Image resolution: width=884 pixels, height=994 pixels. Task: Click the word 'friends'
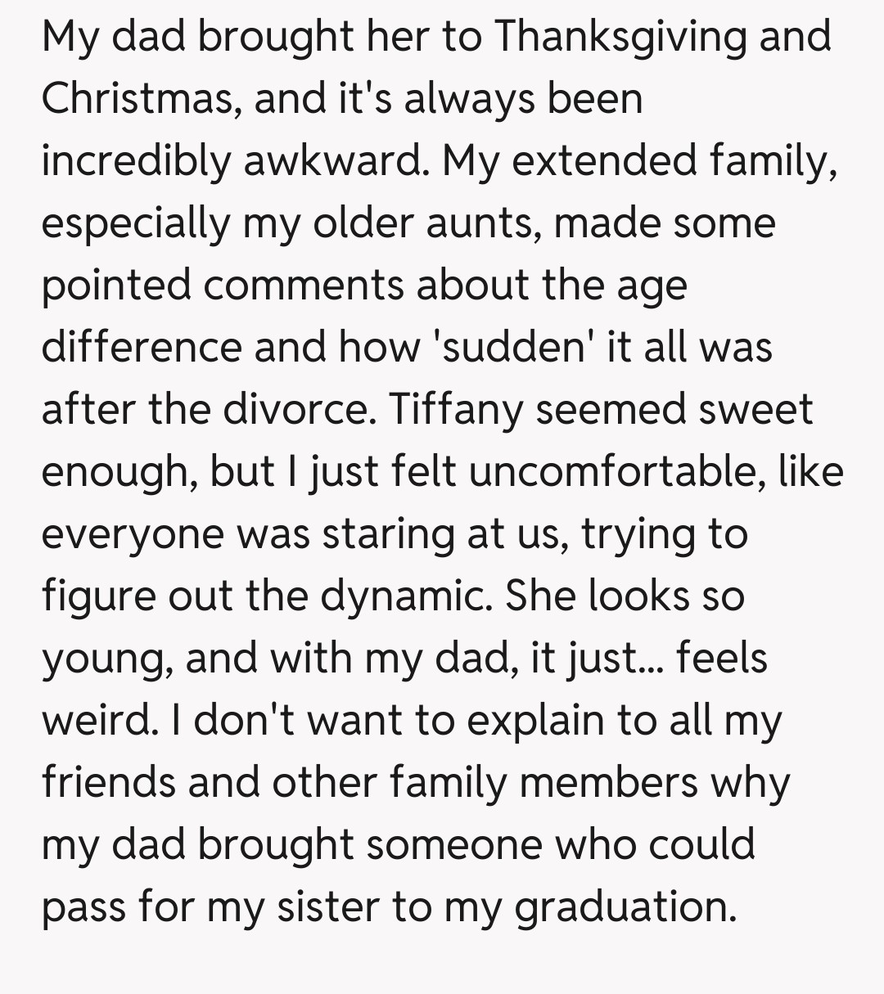pyautogui.click(x=107, y=783)
